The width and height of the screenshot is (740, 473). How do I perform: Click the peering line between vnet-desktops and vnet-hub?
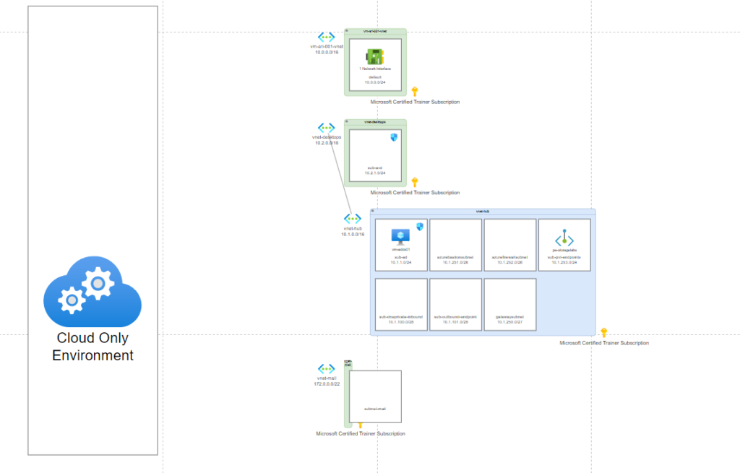click(340, 177)
